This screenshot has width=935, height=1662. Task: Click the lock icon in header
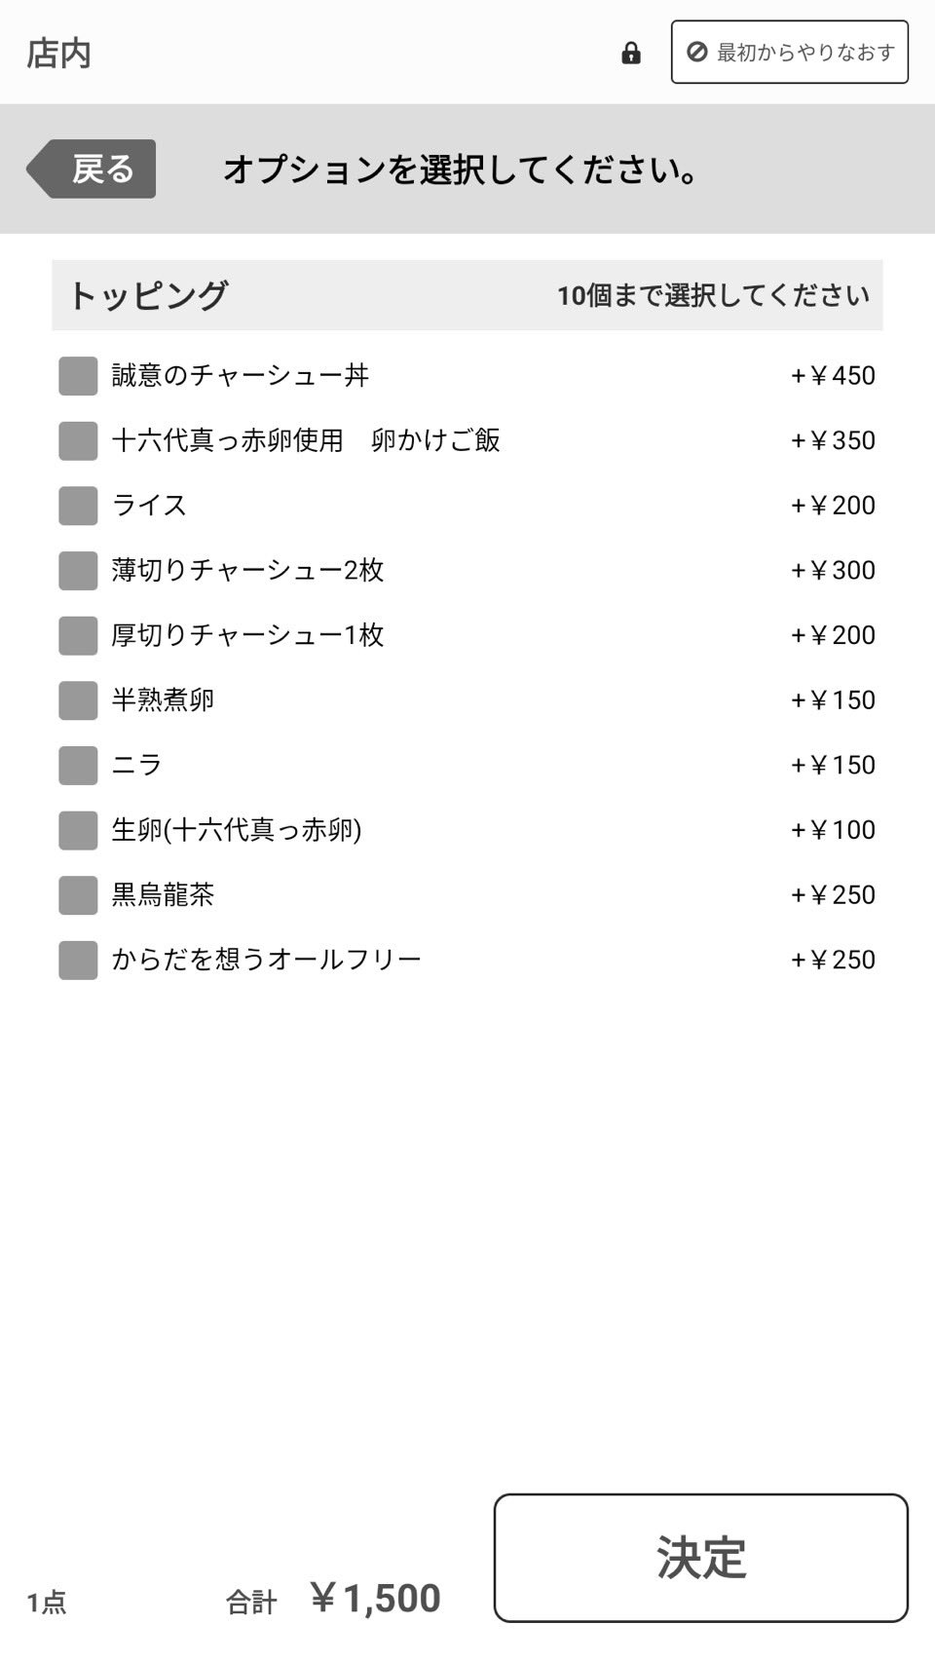[x=631, y=54]
